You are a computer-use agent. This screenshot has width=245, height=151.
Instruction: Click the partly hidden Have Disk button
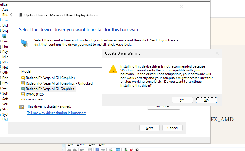pyautogui.click(x=163, y=108)
